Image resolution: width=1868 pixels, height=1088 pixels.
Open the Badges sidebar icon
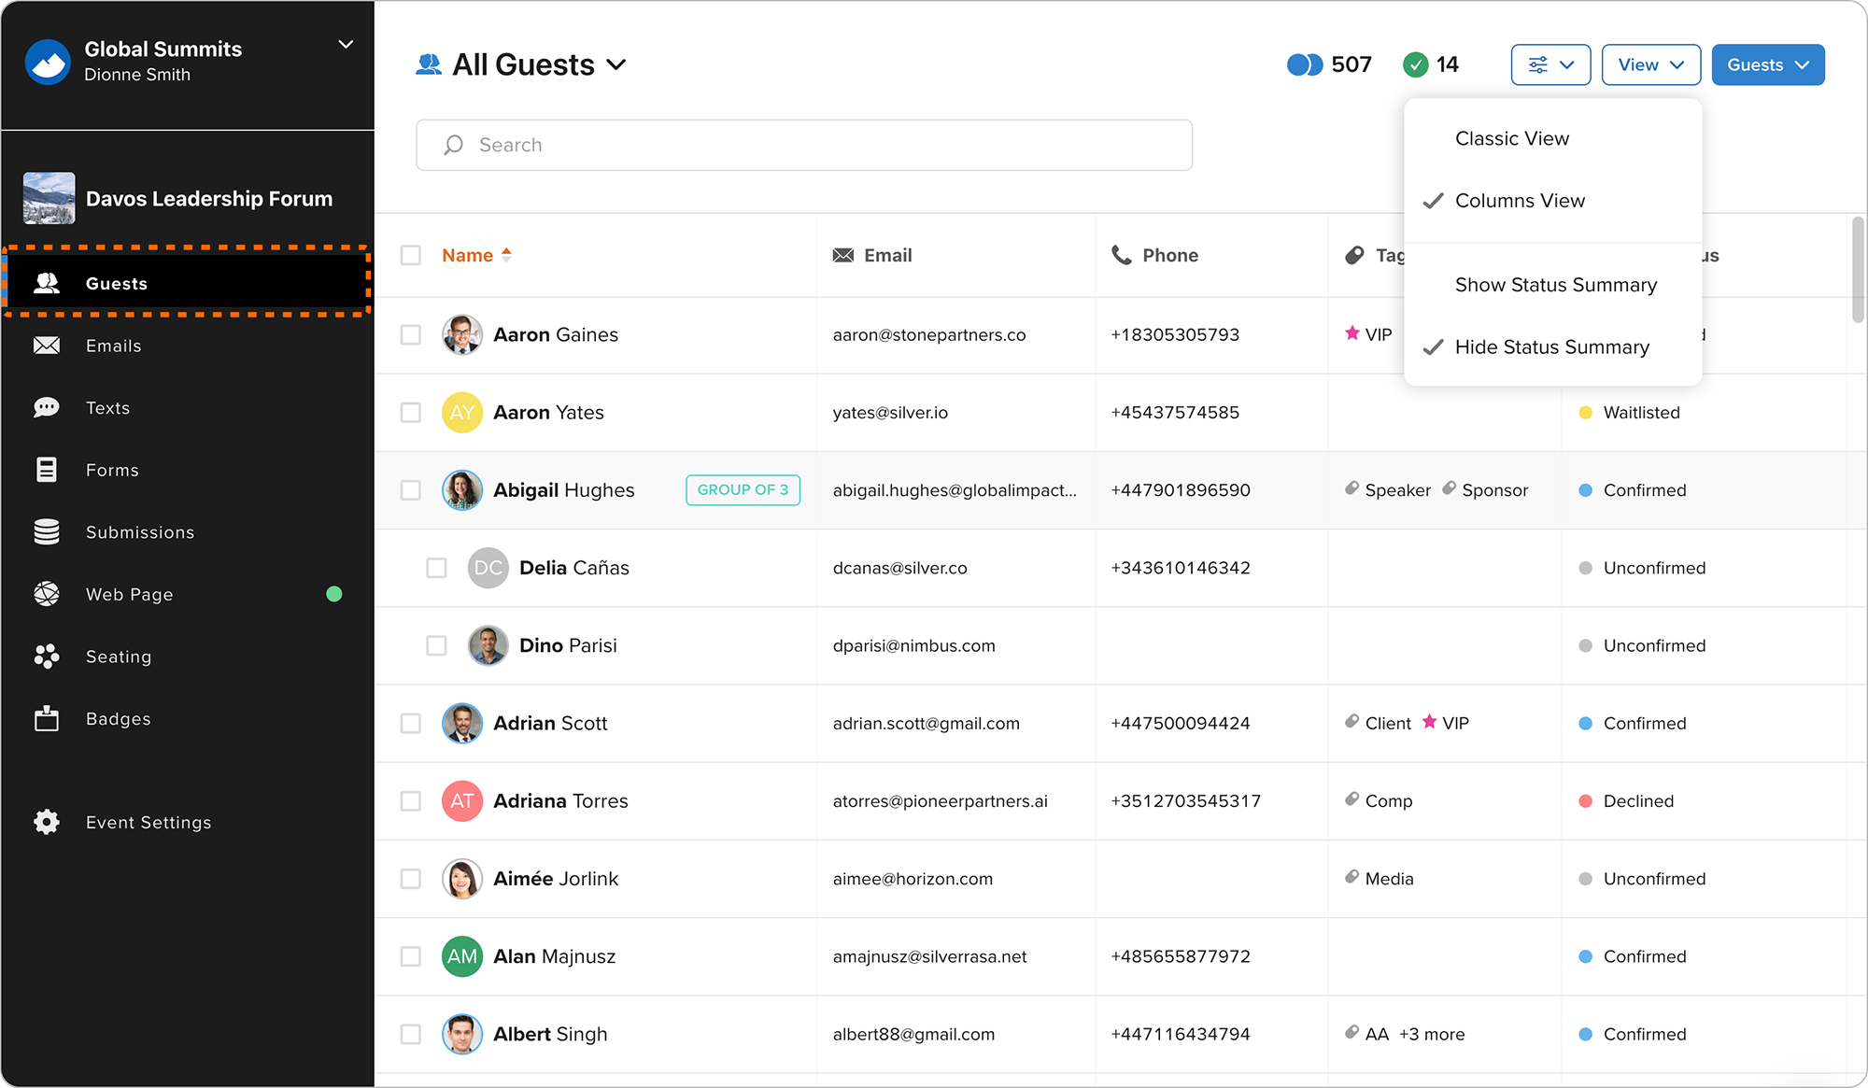[x=47, y=719]
